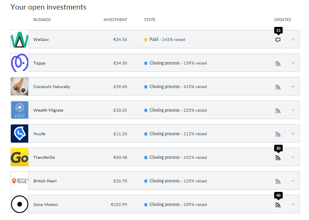
Task: Open the British Pearl business name
Action: click(x=45, y=181)
